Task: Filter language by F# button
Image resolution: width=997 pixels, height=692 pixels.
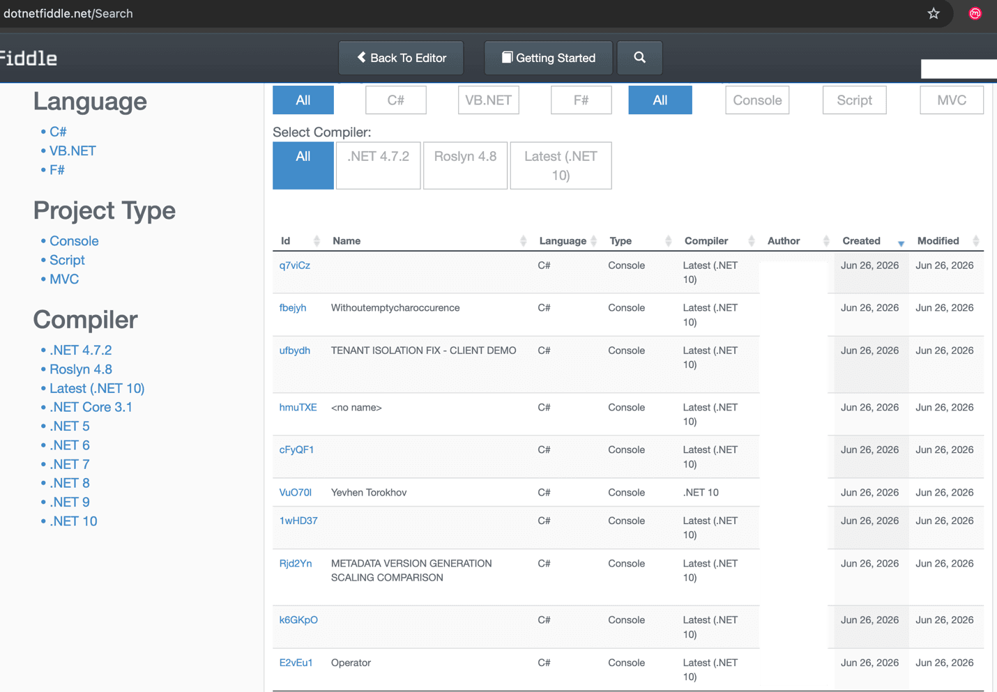Action: pyautogui.click(x=581, y=100)
